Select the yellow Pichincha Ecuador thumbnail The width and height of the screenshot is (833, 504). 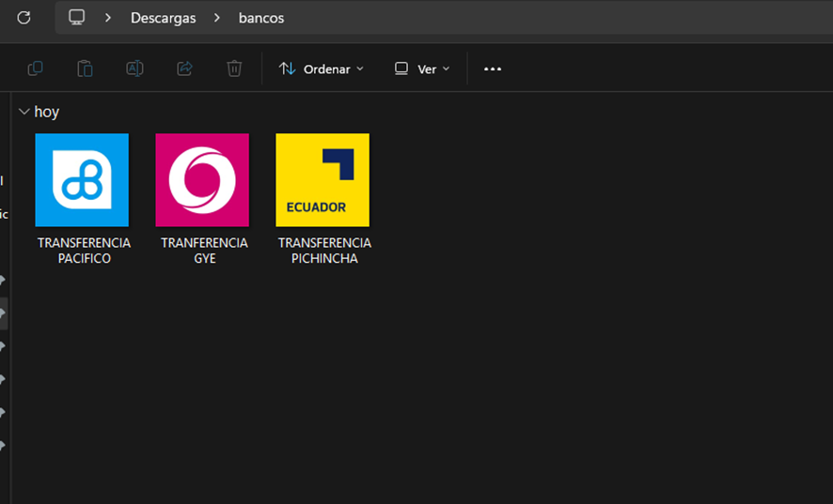tap(322, 180)
